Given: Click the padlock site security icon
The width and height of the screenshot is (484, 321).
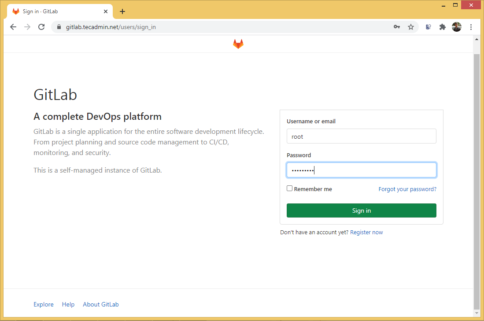Looking at the screenshot, I should (59, 27).
